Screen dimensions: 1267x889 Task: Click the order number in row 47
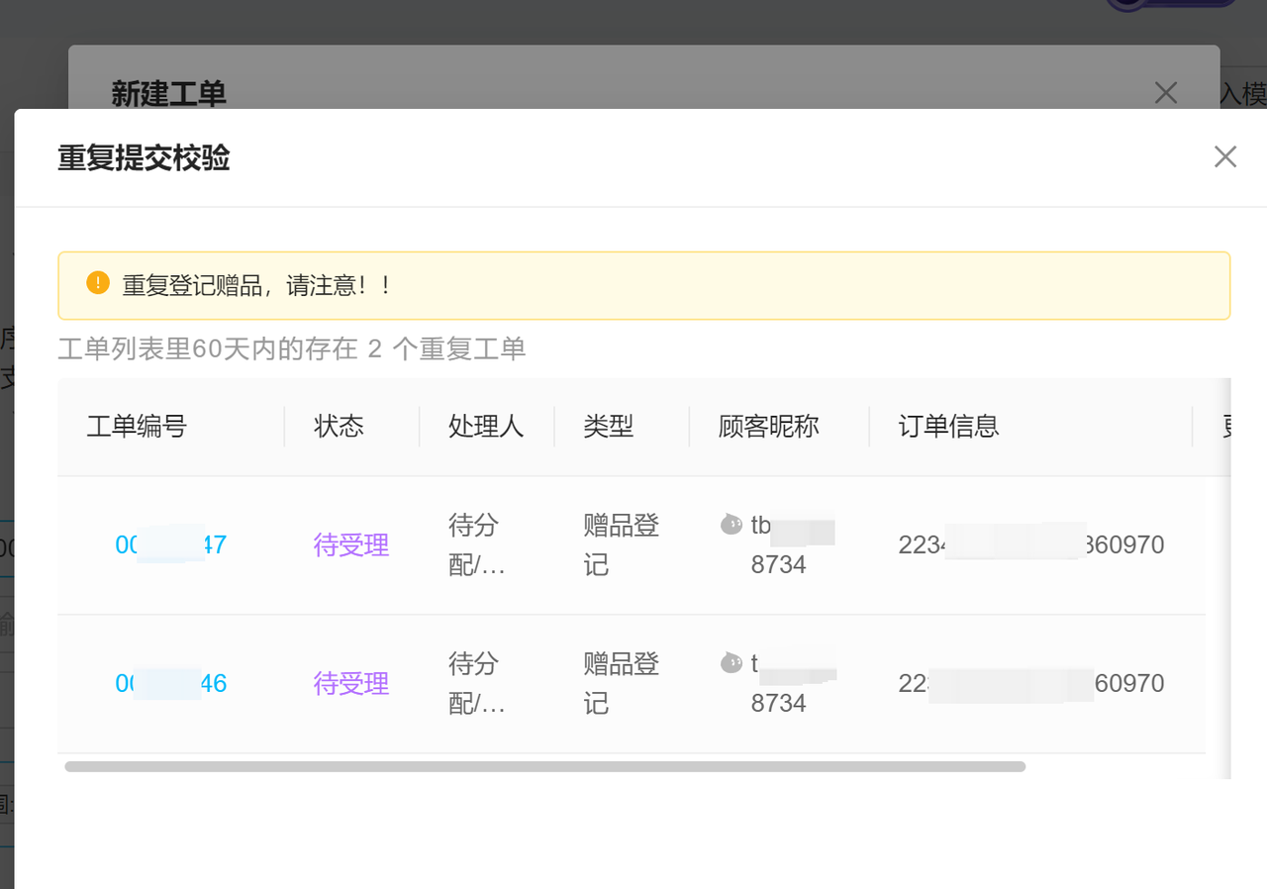click(x=1031, y=544)
